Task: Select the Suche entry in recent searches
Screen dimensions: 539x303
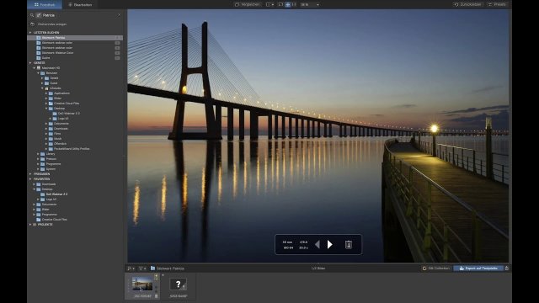Action: 45,58
